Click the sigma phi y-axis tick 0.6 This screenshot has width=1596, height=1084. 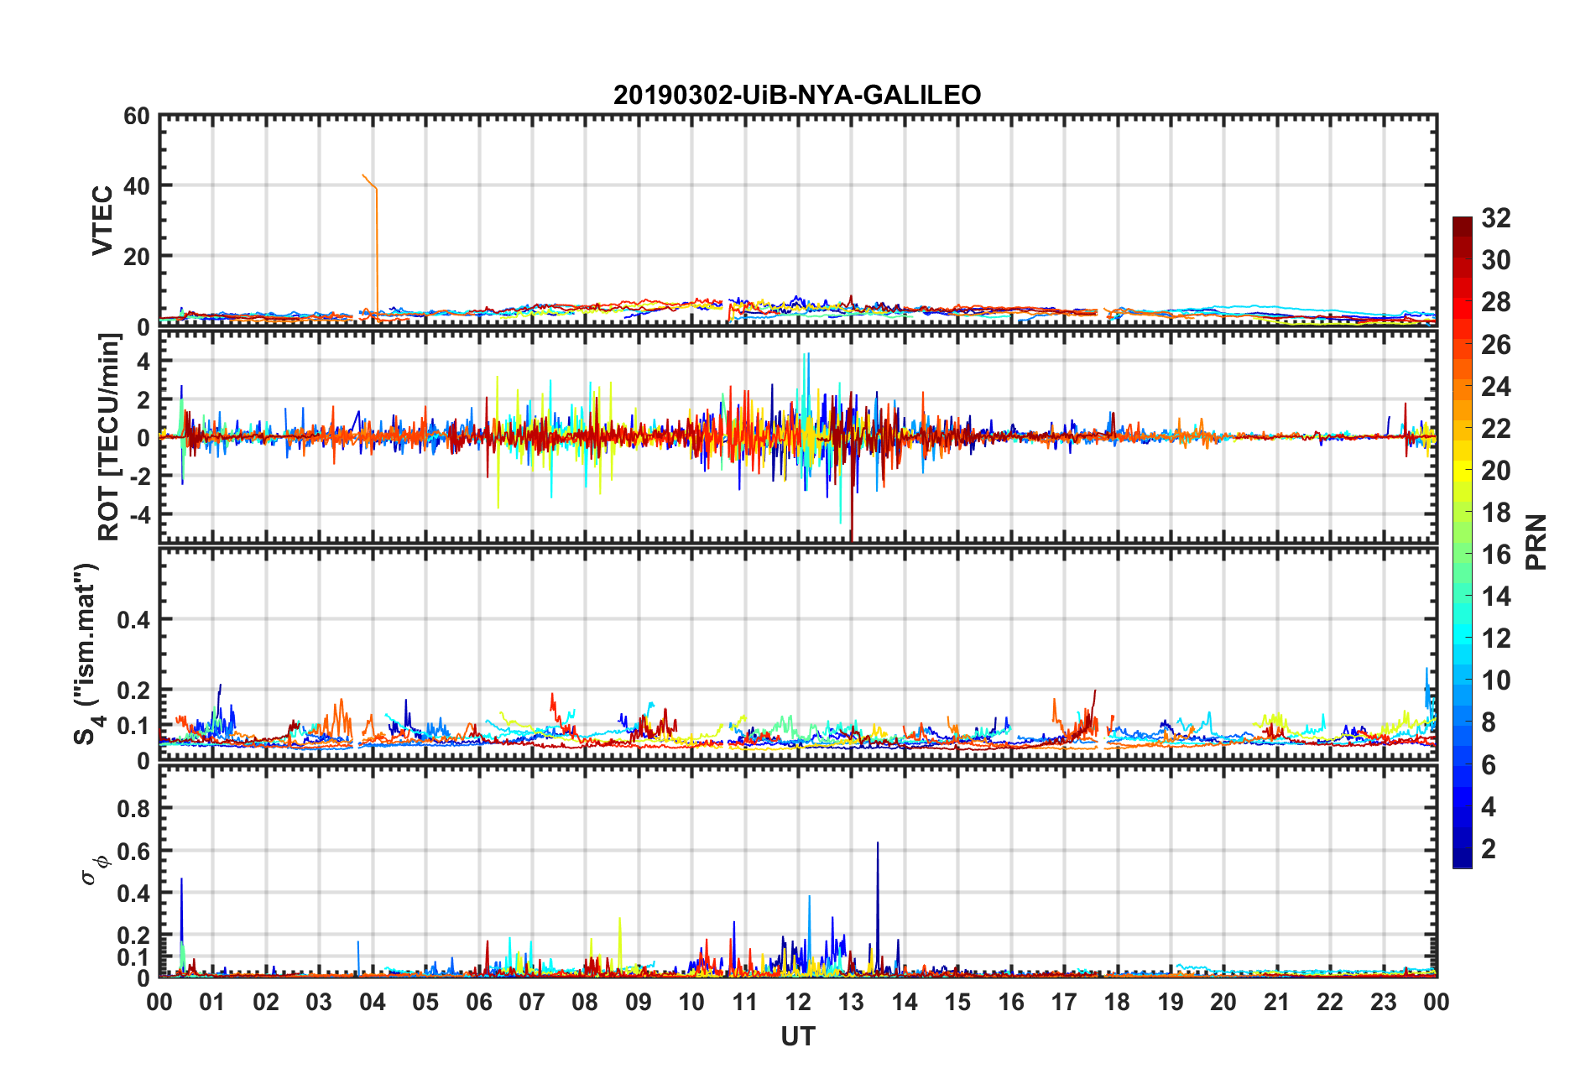pyautogui.click(x=133, y=851)
